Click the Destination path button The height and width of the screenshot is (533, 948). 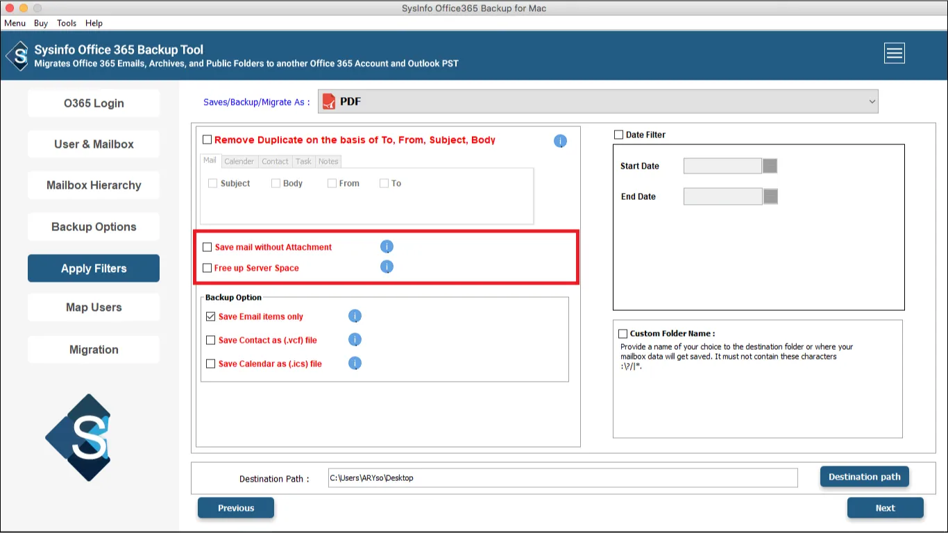point(865,477)
